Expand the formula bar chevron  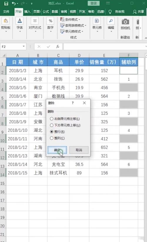click(x=146, y=46)
